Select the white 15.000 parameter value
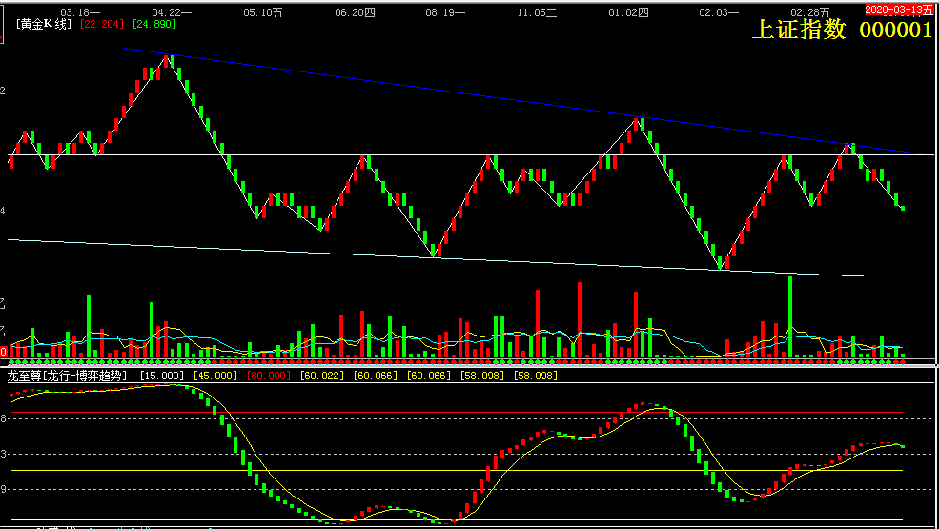The height and width of the screenshot is (529, 939). click(x=162, y=376)
